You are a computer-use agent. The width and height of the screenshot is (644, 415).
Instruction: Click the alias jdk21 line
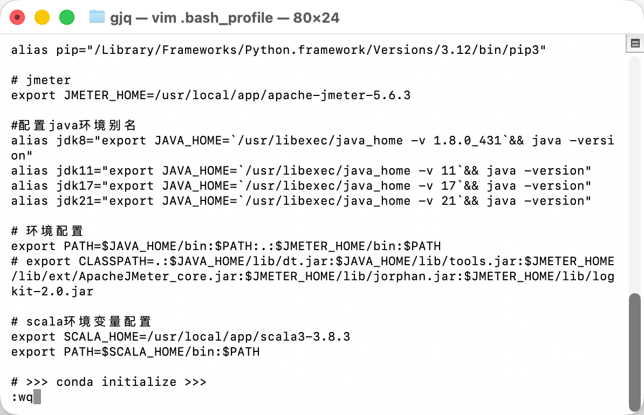pyautogui.click(x=301, y=201)
